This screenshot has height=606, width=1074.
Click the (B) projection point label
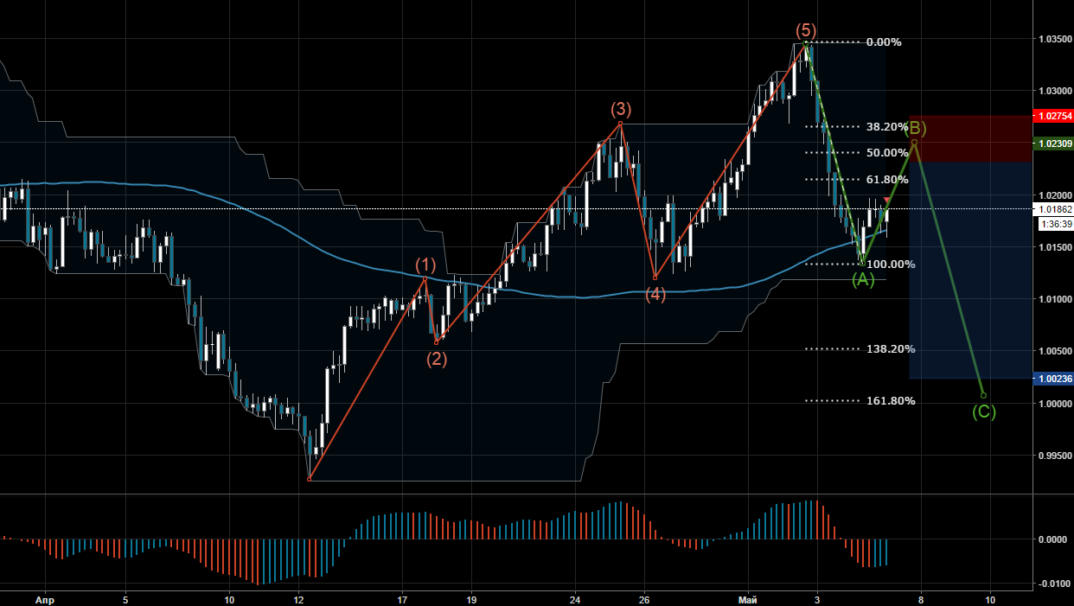(x=915, y=129)
